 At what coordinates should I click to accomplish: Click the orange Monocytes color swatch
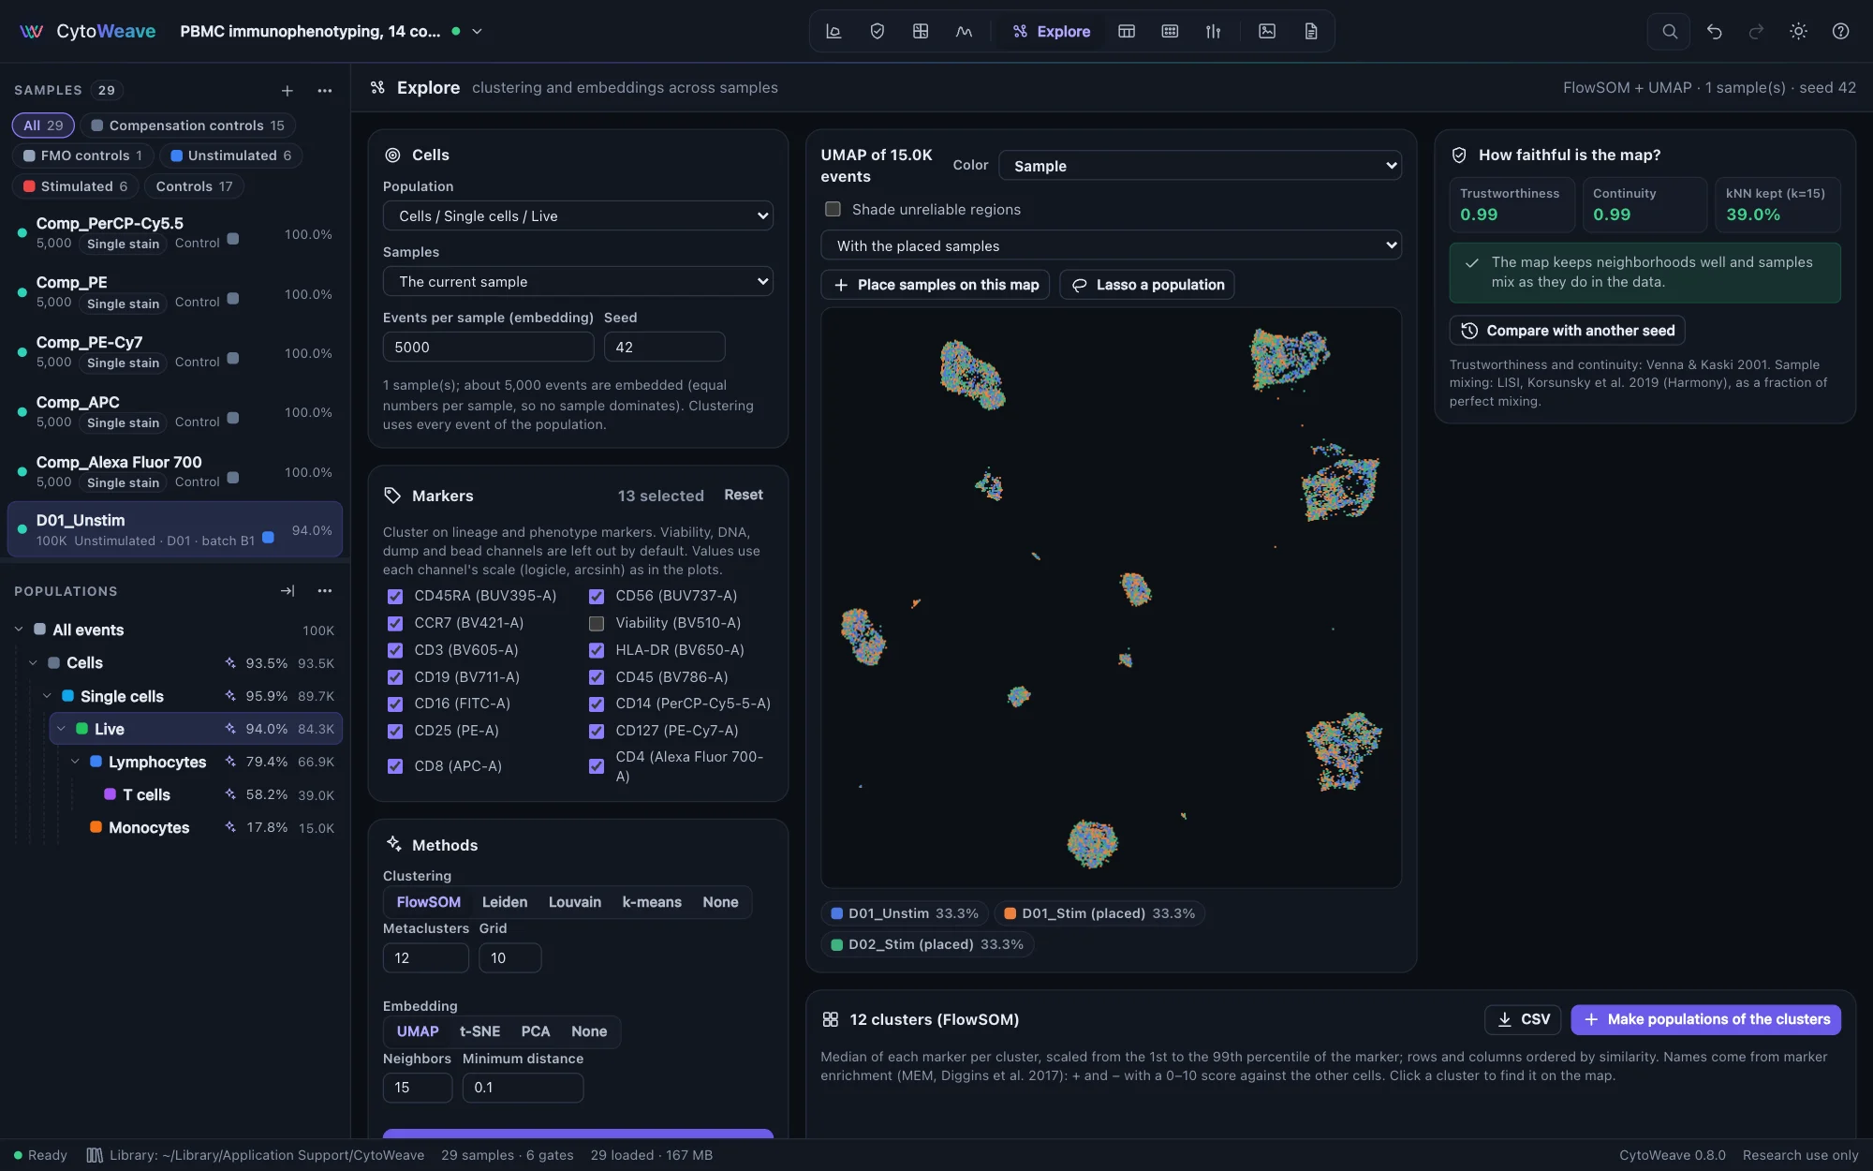point(96,827)
